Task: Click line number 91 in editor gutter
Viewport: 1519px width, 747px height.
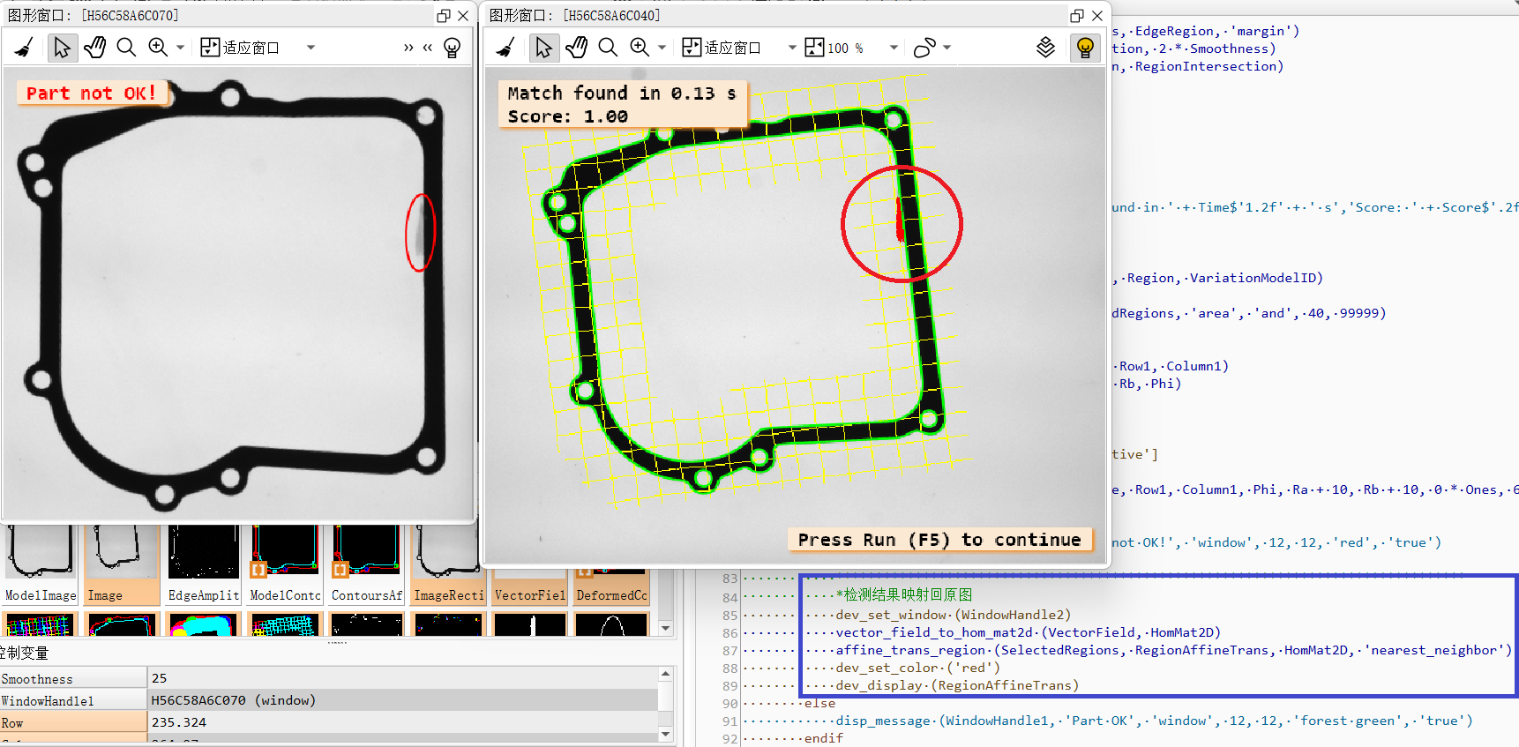Action: click(730, 721)
